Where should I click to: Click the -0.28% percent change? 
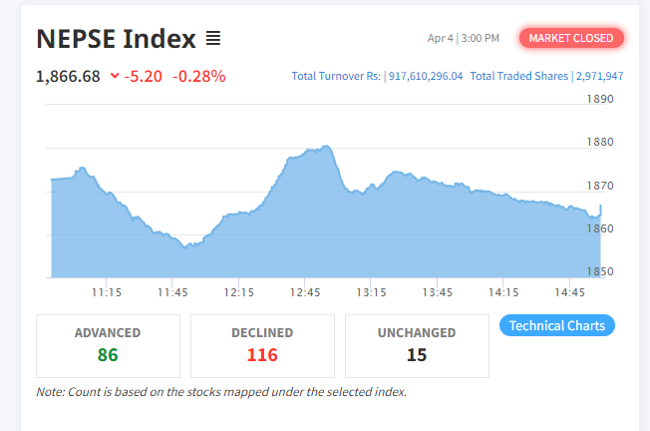[x=198, y=76]
